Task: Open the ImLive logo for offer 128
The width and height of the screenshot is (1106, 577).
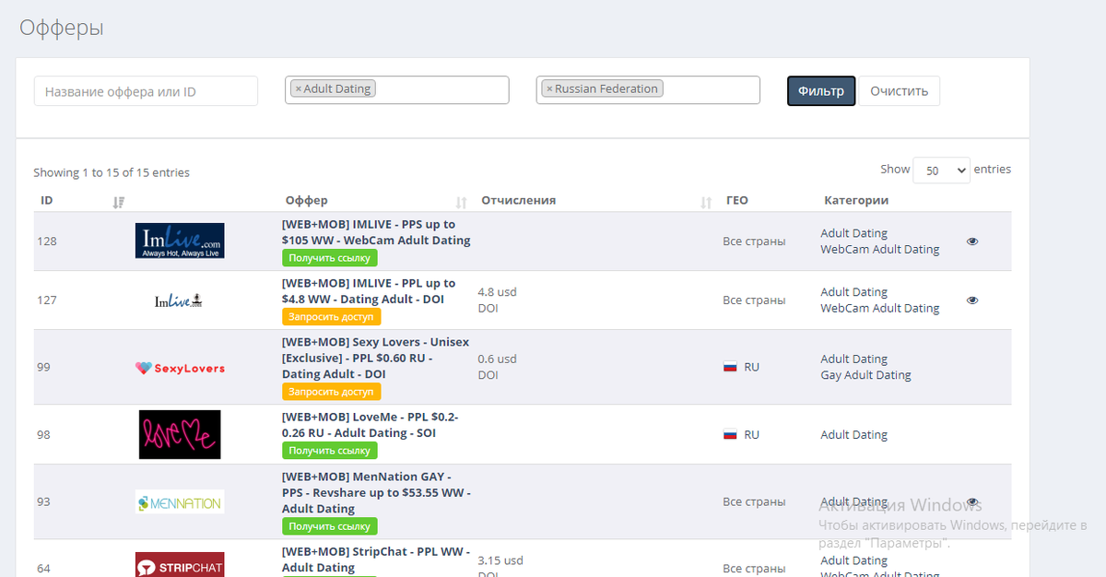Action: click(180, 241)
